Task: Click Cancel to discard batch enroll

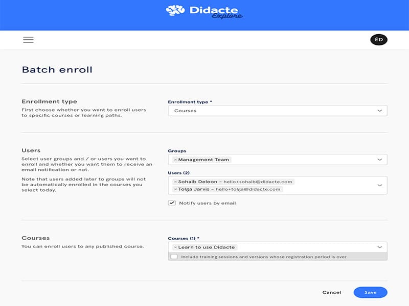Action: pyautogui.click(x=331, y=292)
